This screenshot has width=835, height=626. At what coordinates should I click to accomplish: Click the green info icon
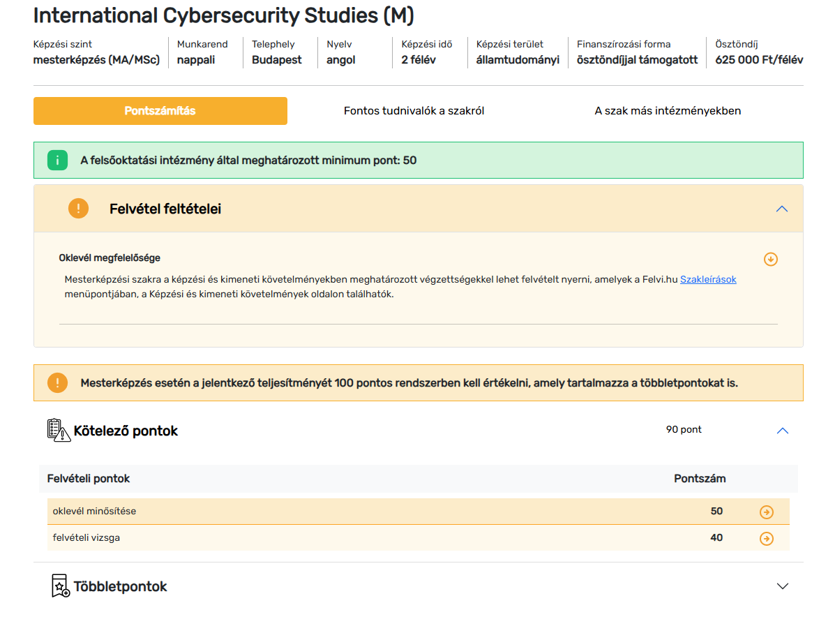(57, 161)
